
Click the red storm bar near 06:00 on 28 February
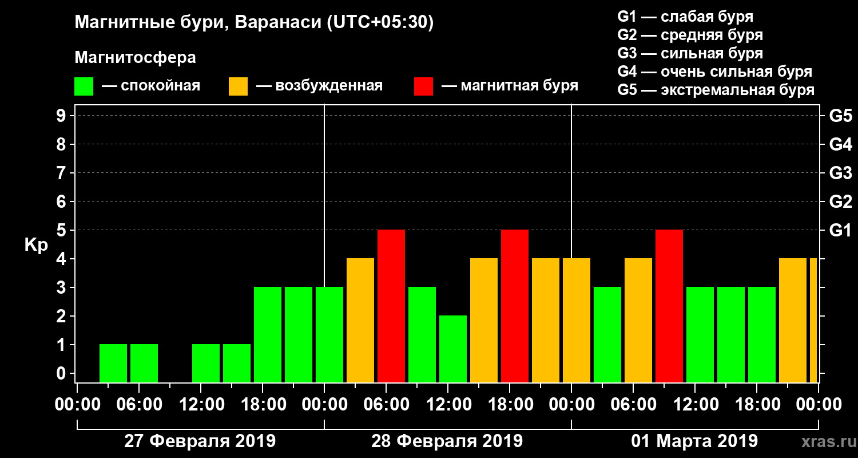391,306
